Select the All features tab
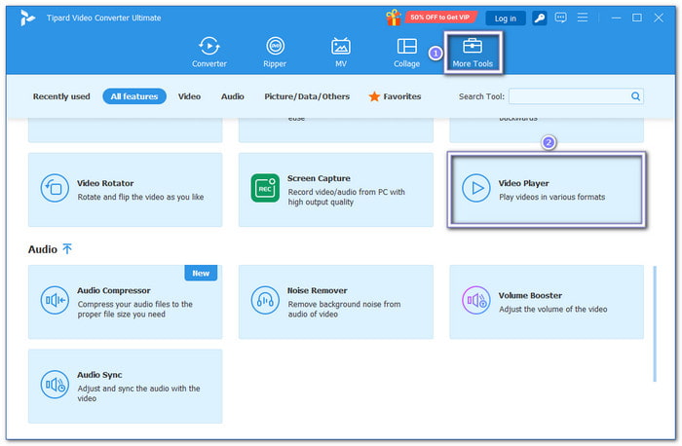 tap(134, 96)
